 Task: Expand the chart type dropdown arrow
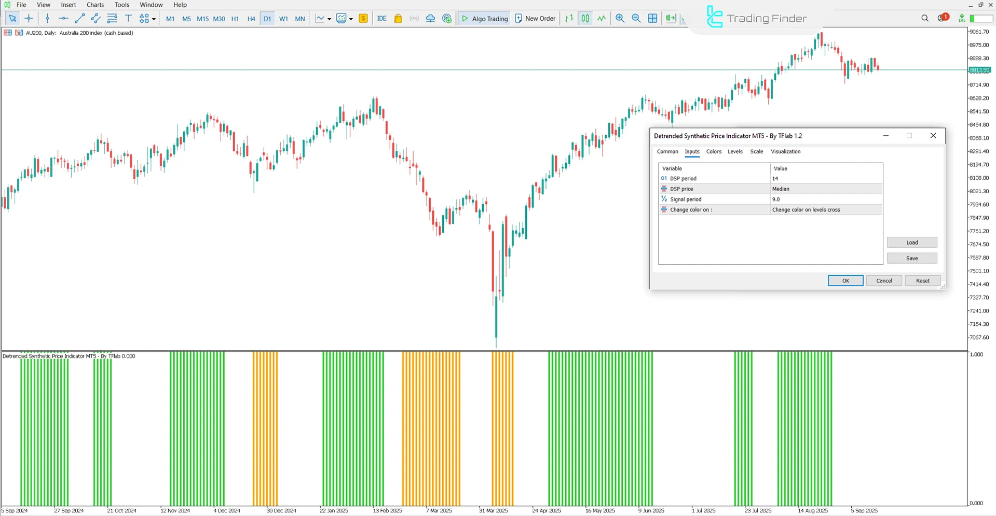330,18
